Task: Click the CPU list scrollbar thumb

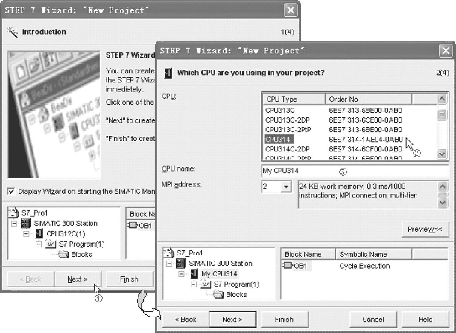Action: 442,114
